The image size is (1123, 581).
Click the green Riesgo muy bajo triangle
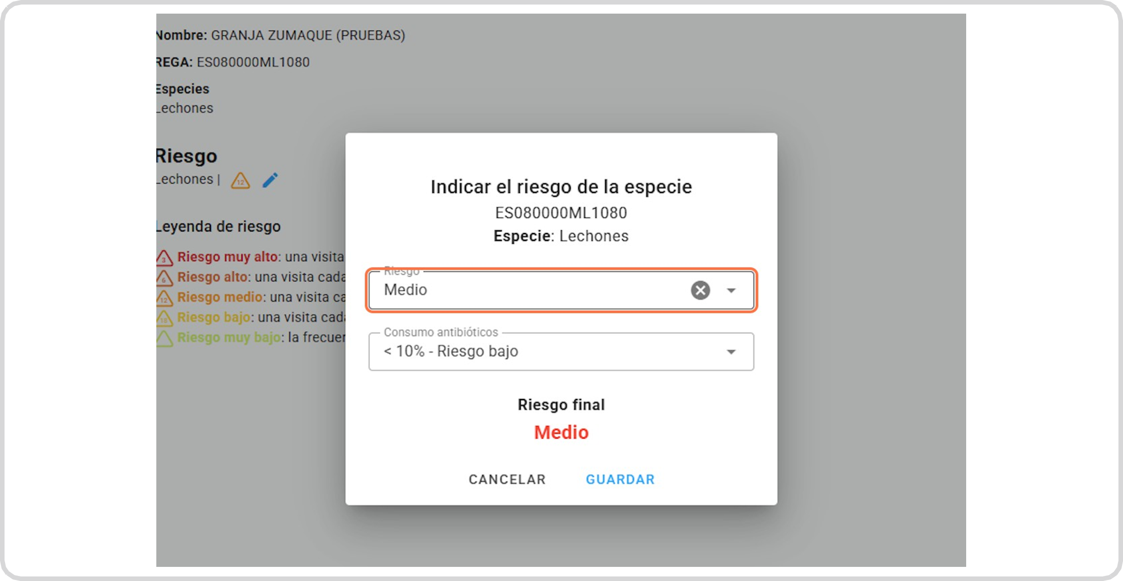[164, 338]
